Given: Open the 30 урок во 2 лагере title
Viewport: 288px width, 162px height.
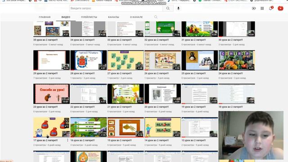Looking at the screenshot, I should pyautogui.click(x=231, y=40).
